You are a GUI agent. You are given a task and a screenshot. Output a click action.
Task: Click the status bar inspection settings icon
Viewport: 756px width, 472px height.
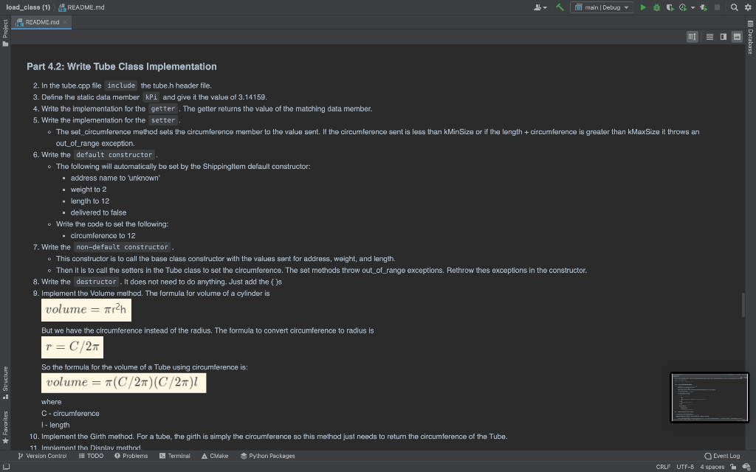(x=746, y=467)
